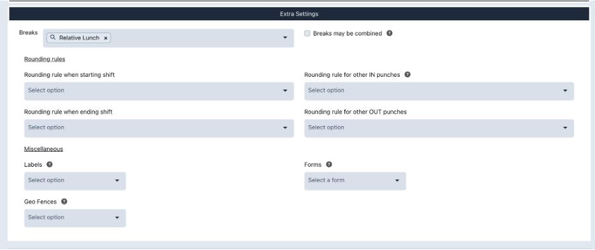Open the Forms Select a form dropdown
Screen dimensions: 595x250
(x=355, y=181)
